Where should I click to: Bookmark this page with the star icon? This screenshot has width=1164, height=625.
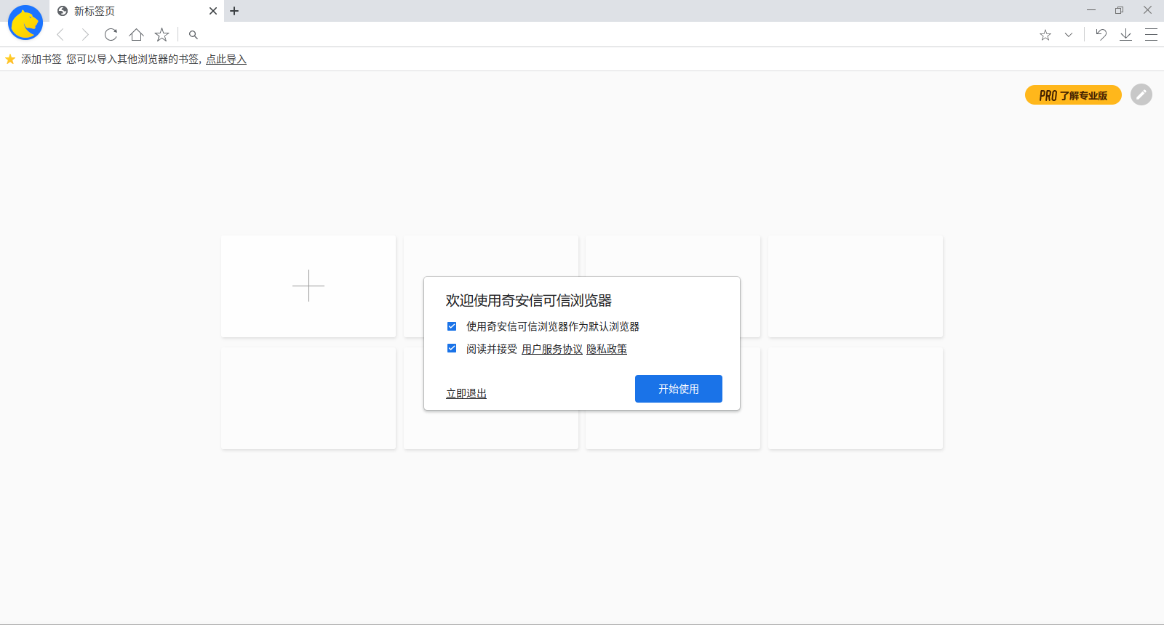162,35
